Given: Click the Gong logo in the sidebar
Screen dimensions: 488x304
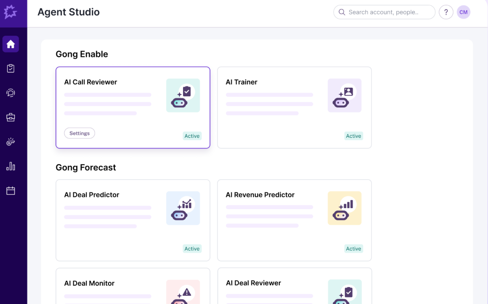Looking at the screenshot, I should (x=10, y=12).
